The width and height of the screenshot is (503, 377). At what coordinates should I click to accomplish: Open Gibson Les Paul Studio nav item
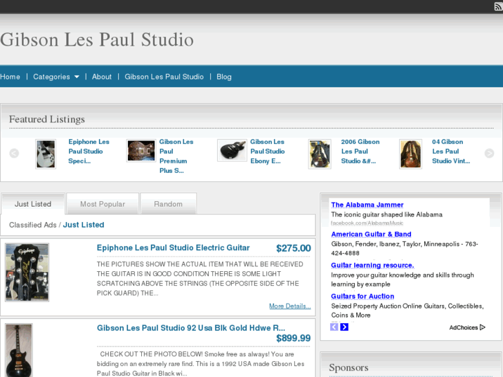pos(164,77)
